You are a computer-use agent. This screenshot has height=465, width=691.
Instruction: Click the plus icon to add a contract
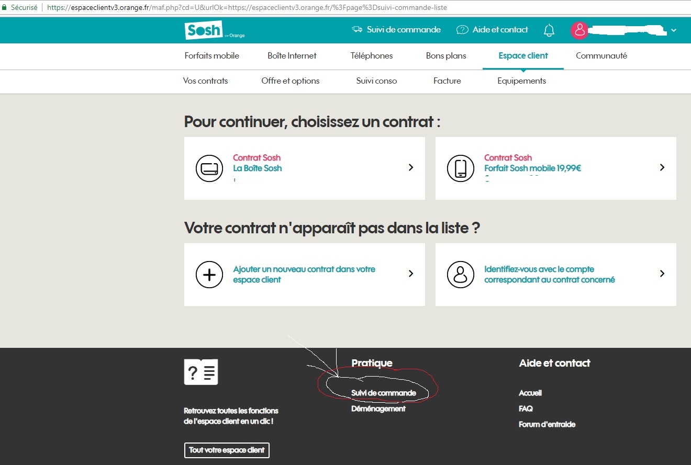(209, 274)
